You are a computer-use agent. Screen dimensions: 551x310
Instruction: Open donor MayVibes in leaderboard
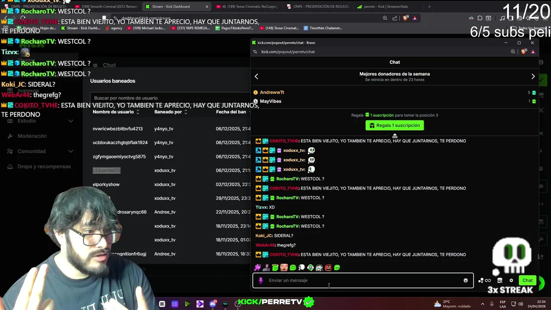(x=271, y=101)
